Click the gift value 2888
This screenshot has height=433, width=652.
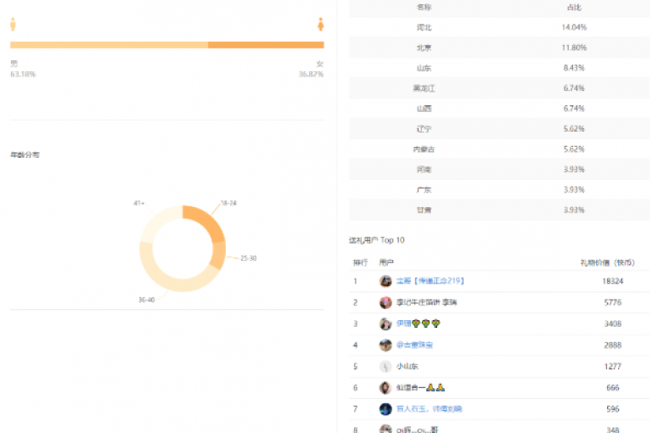click(x=613, y=345)
